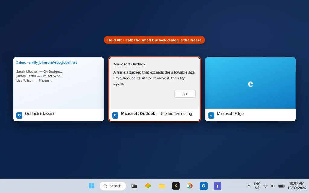
Task: Click the ENG US language indicator
Action: pyautogui.click(x=257, y=186)
